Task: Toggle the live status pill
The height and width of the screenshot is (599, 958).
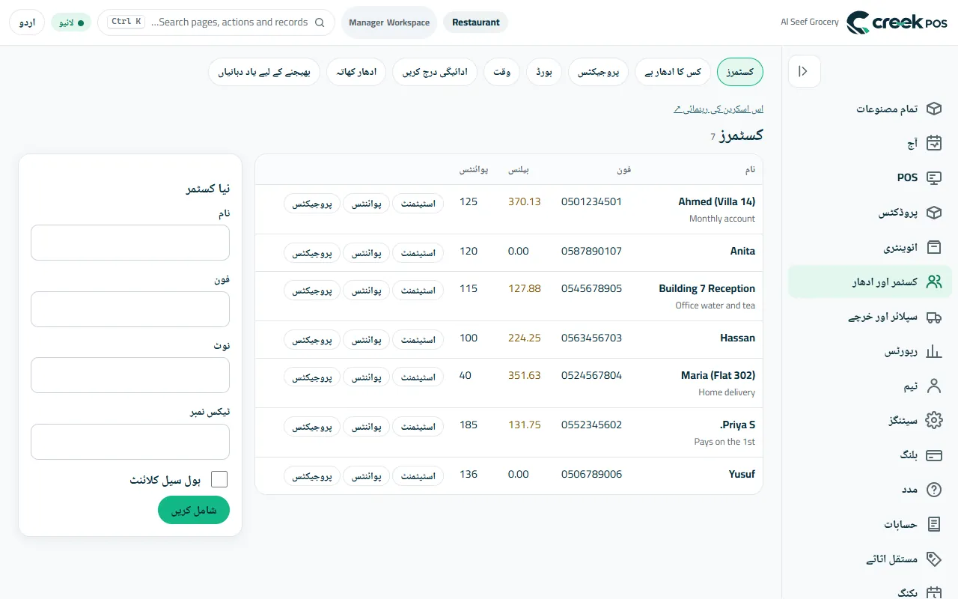Action: 71,22
